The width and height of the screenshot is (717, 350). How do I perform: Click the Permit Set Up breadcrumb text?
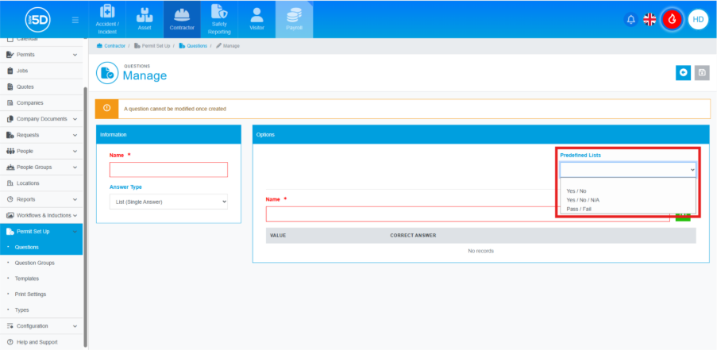click(x=156, y=46)
